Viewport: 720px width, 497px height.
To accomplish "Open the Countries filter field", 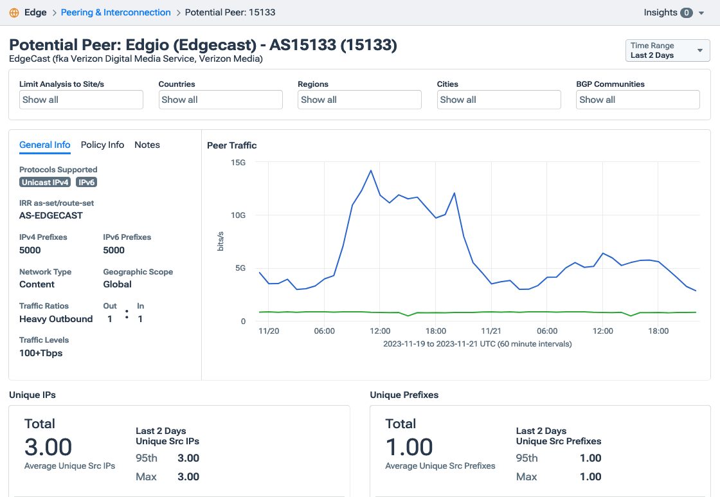I will (221, 100).
